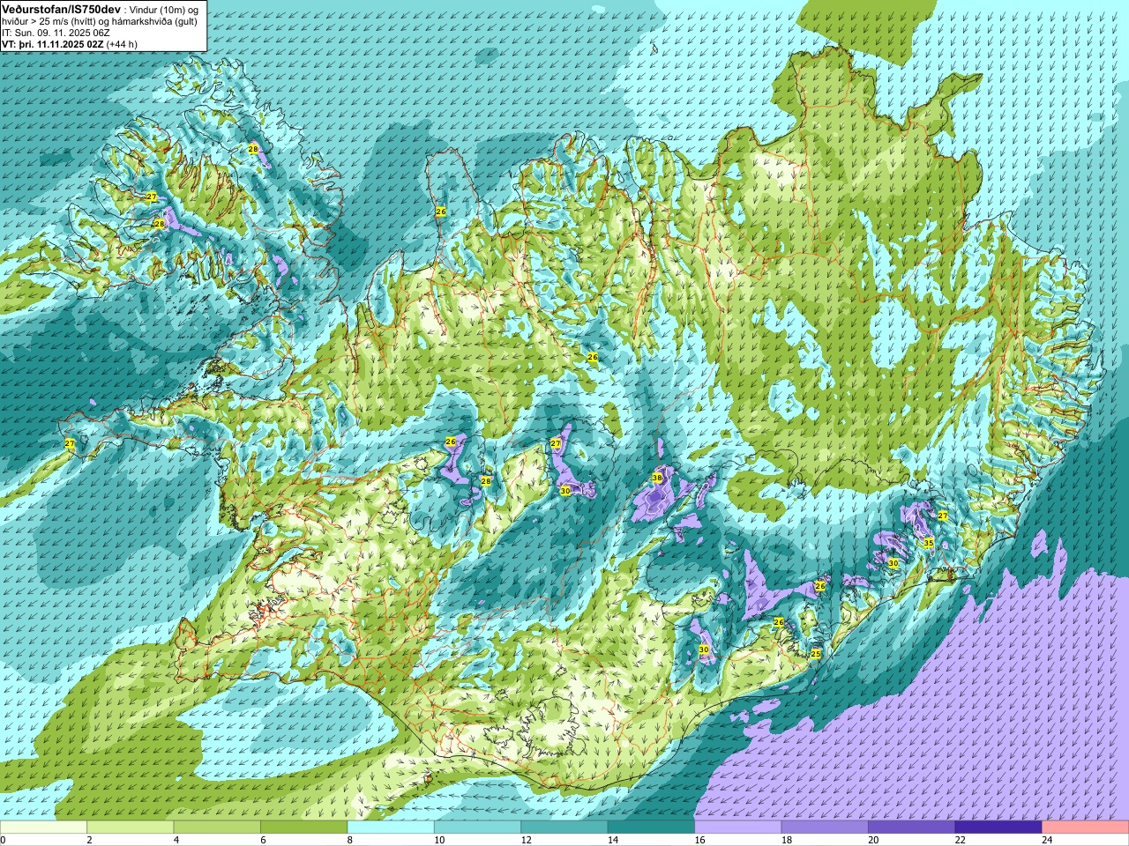
Task: Click the legend scale value 8
Action: click(350, 840)
